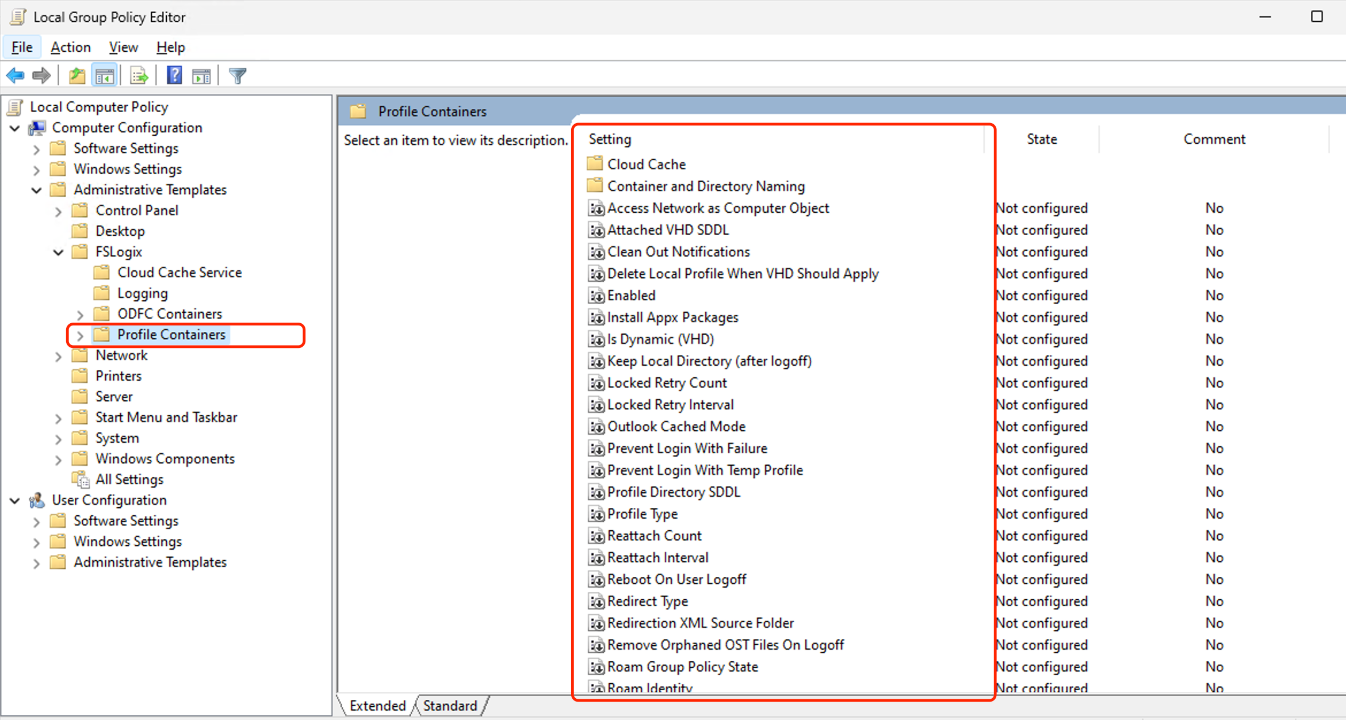The width and height of the screenshot is (1346, 720).
Task: Expand the Control Panel tree node
Action: (59, 212)
